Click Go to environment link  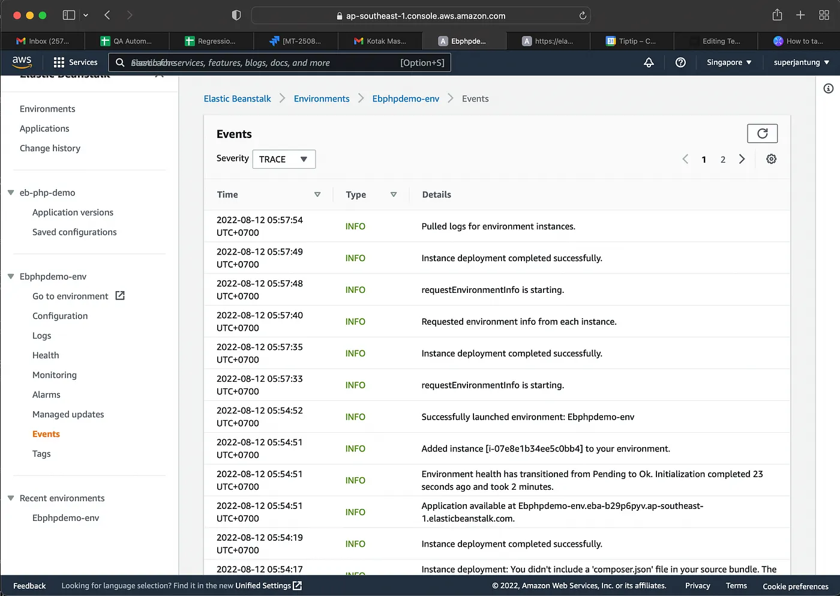click(x=70, y=296)
